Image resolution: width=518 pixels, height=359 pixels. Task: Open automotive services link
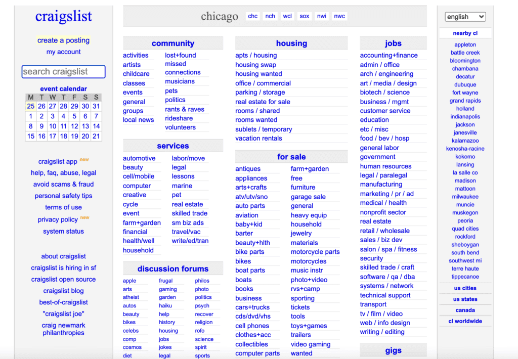(139, 158)
